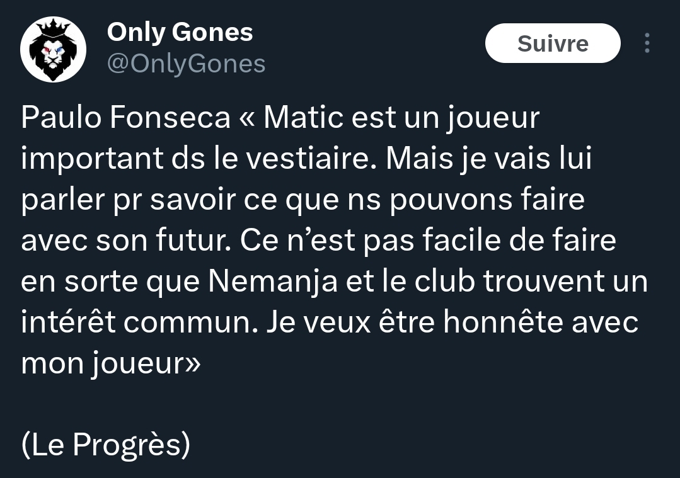Open the Only Gones display name
This screenshot has height=478, width=680.
180,33
